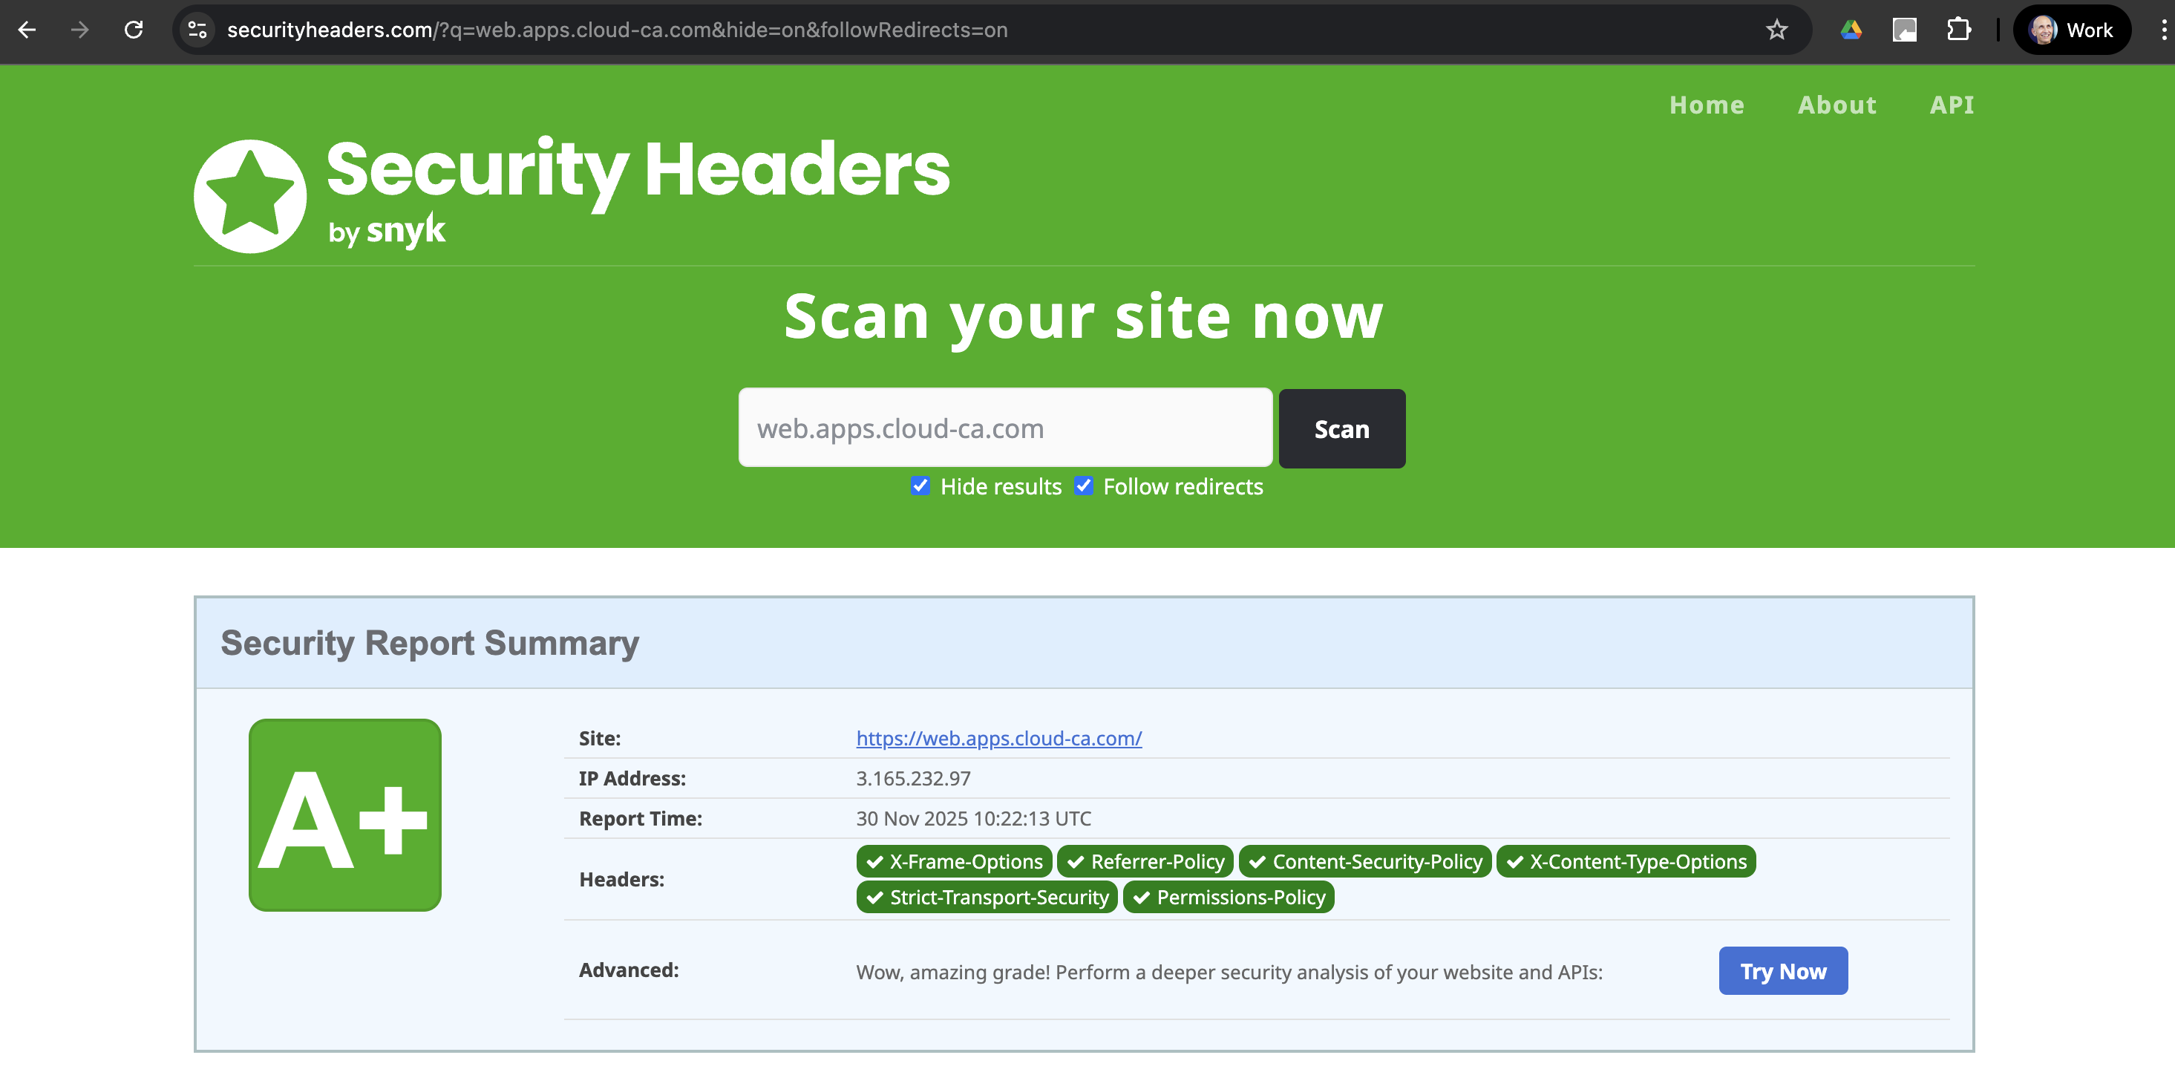Uncheck the Hide results checkbox

pos(920,486)
